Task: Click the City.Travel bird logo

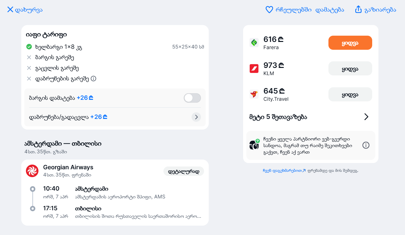Action: pos(254,94)
